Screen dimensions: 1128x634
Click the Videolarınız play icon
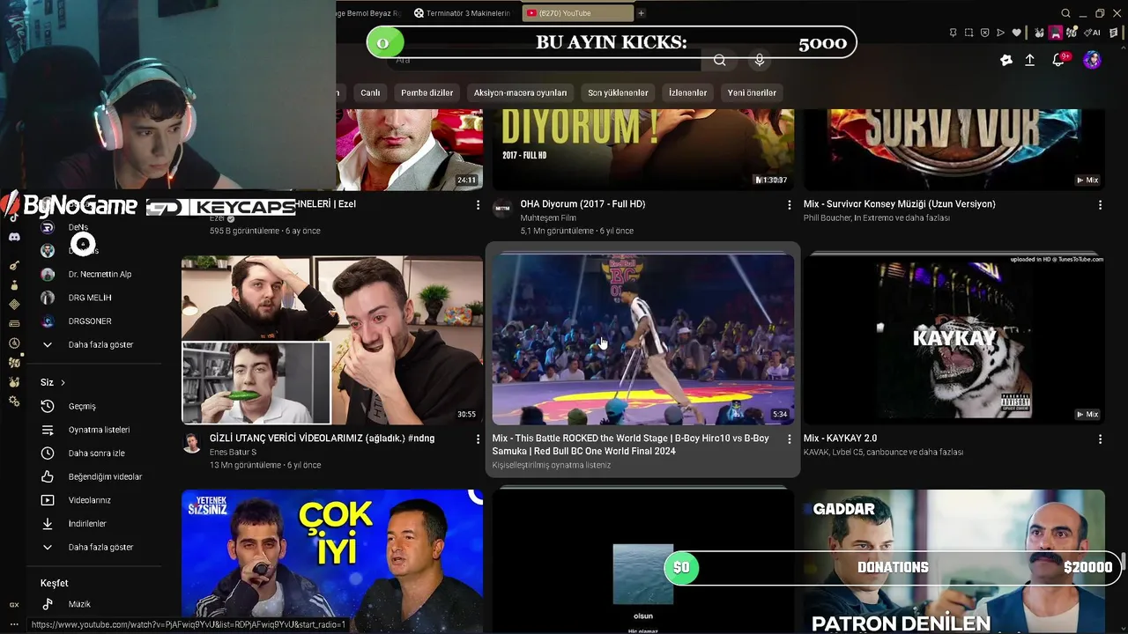pos(48,500)
